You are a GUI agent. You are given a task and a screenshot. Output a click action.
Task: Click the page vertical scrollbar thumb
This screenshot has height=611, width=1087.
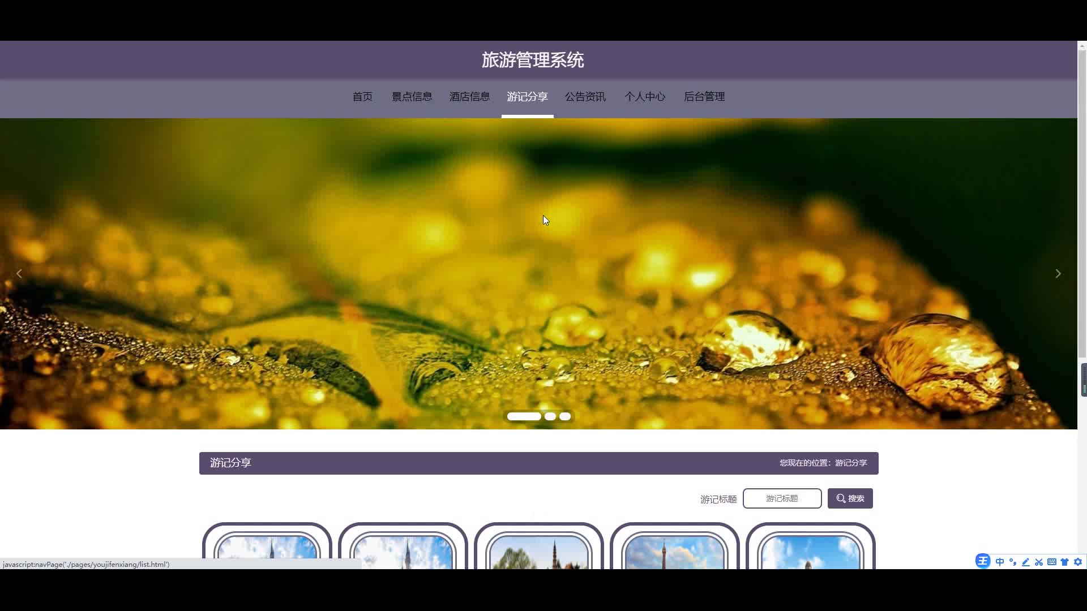pos(1082,204)
